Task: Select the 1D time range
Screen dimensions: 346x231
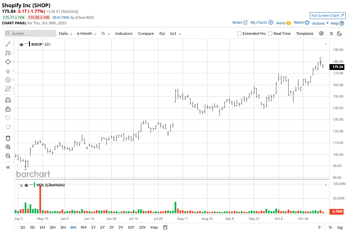Action: click(22, 227)
